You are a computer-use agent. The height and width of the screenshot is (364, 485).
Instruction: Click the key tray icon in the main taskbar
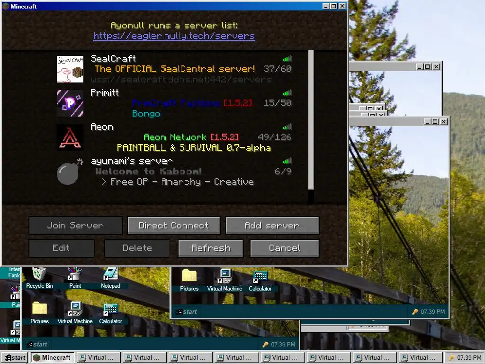(x=452, y=357)
